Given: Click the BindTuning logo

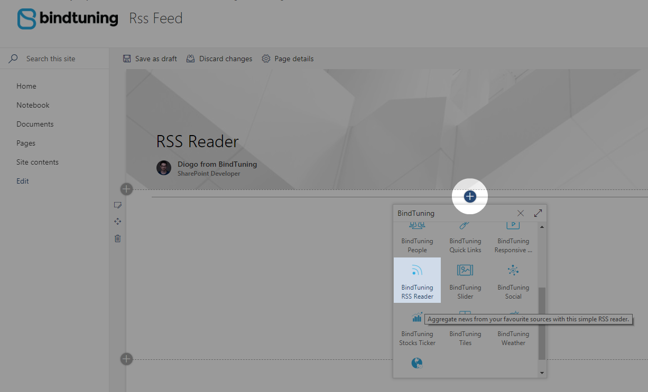Looking at the screenshot, I should (68, 18).
